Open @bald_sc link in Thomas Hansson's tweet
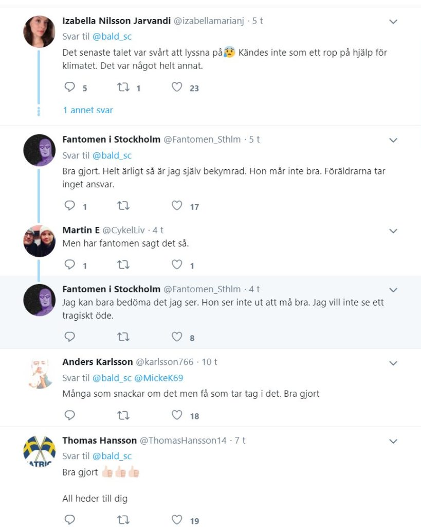Image resolution: width=421 pixels, height=527 pixels. tap(112, 456)
